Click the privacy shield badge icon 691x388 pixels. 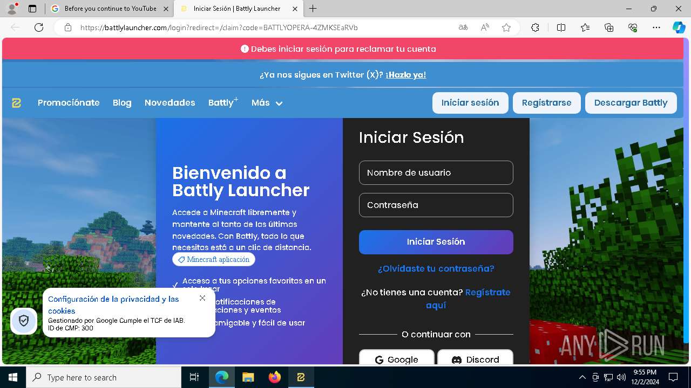click(x=24, y=321)
